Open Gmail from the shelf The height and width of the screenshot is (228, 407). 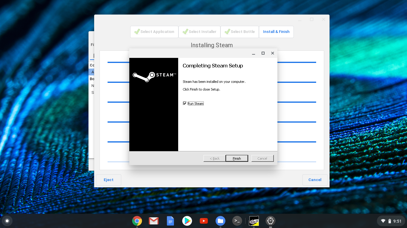coord(154,221)
